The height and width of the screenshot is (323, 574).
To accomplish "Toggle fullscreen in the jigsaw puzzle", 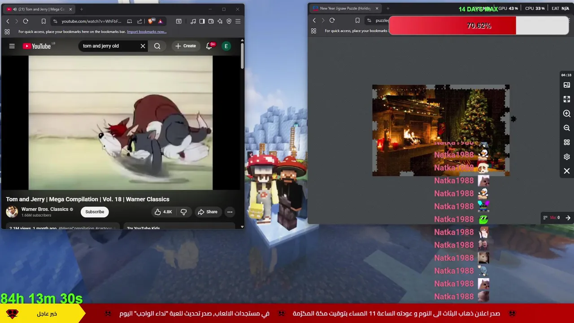I will (567, 99).
